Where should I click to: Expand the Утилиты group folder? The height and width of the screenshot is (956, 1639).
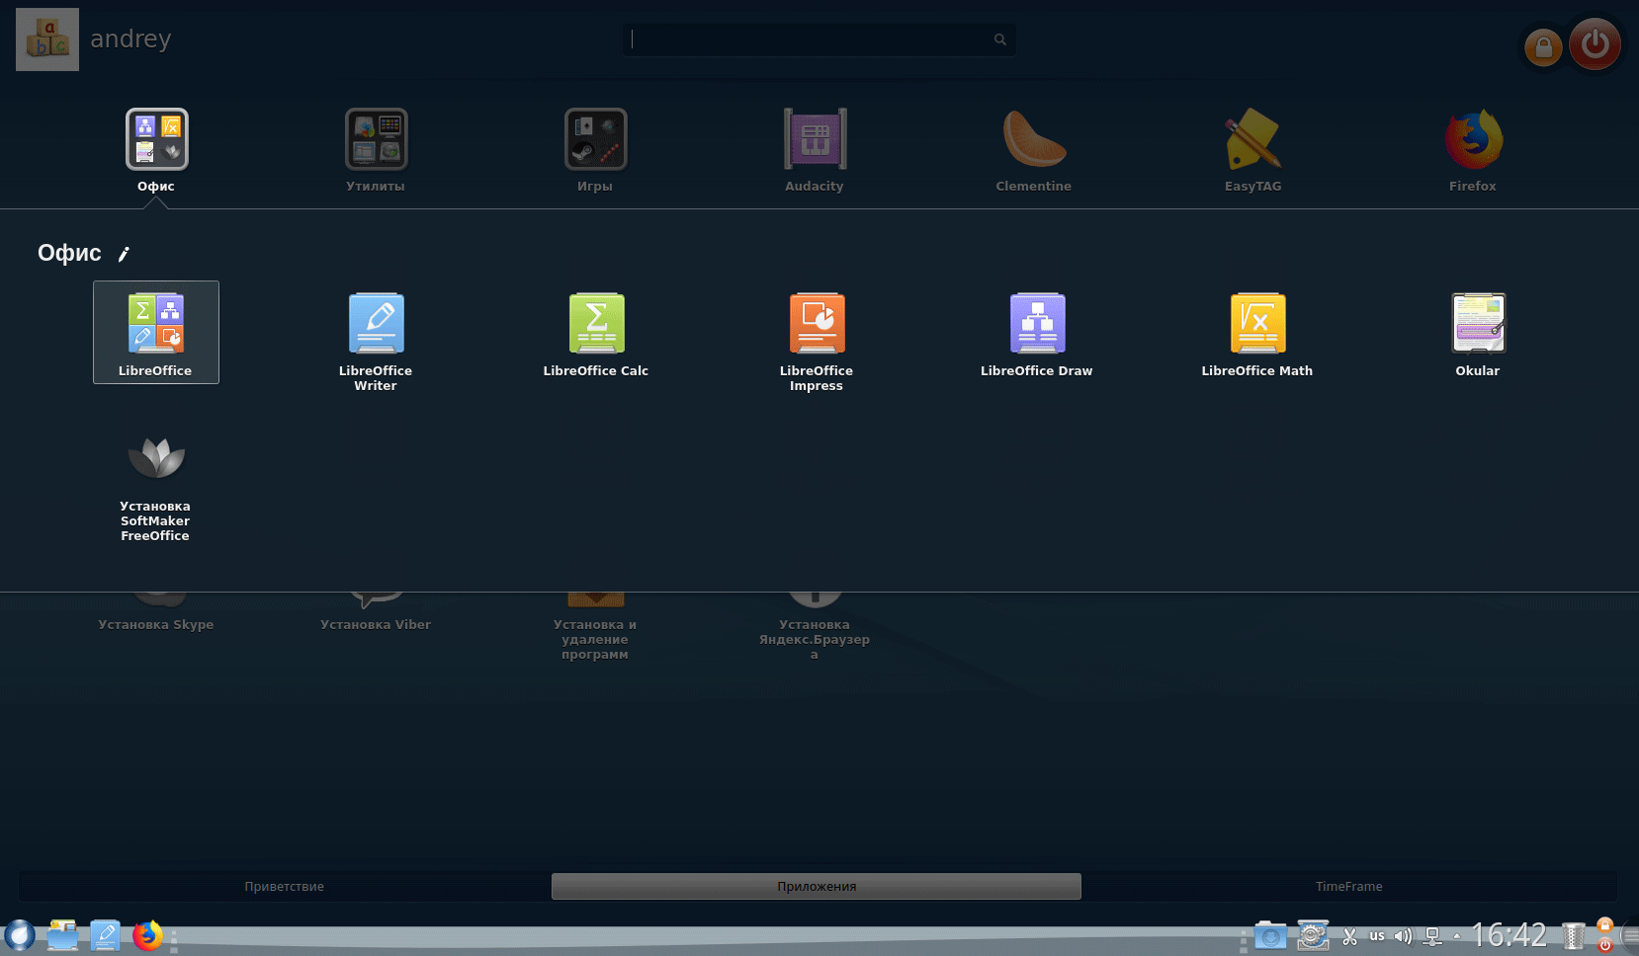[x=376, y=139]
